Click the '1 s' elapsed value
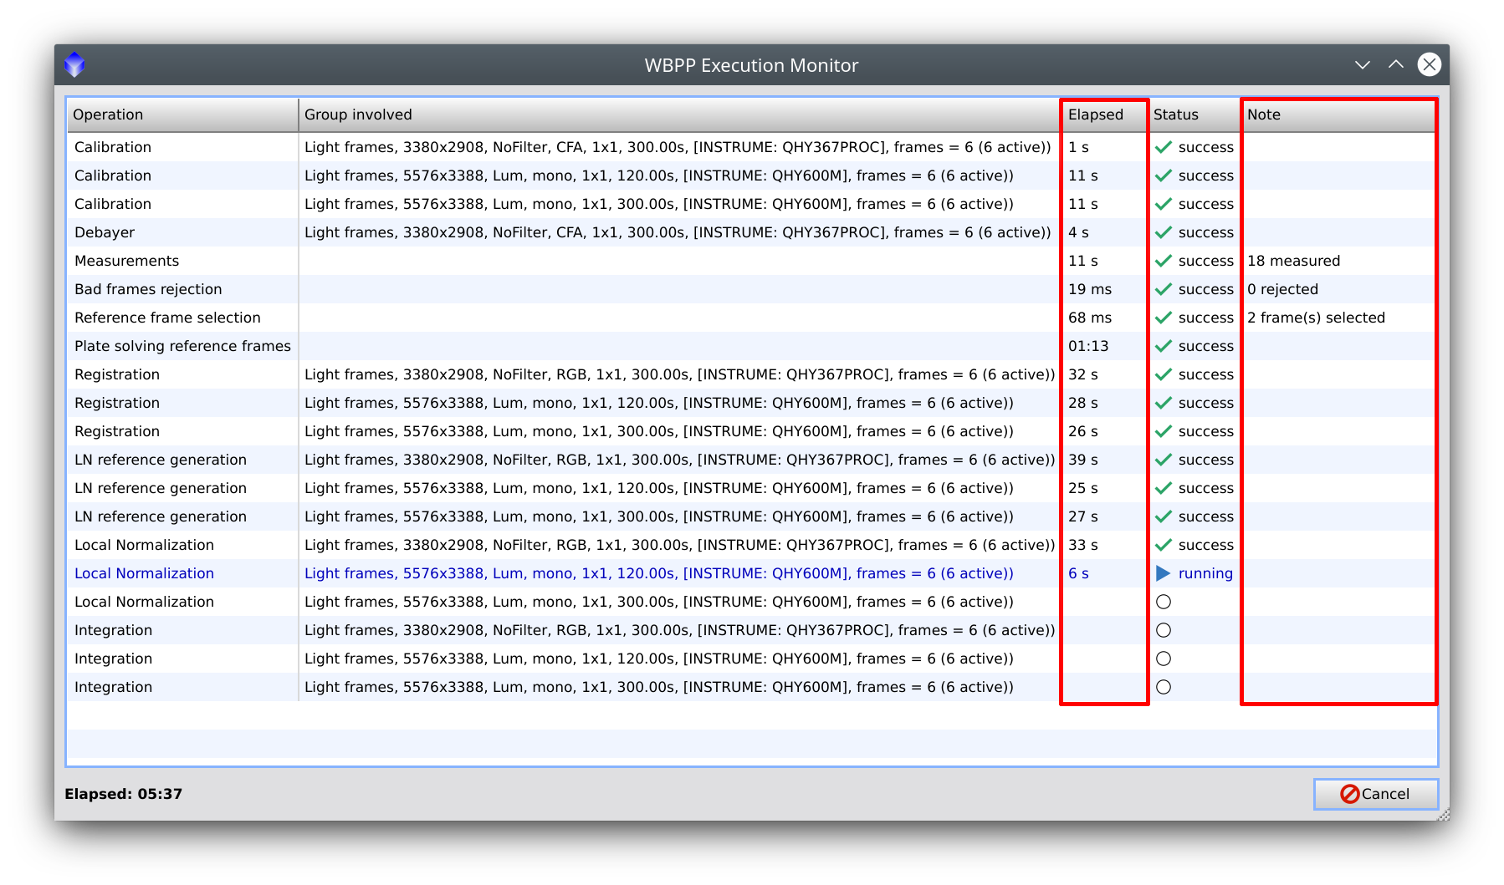This screenshot has width=1504, height=885. pyautogui.click(x=1078, y=147)
